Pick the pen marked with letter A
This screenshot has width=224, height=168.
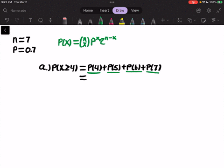coord(80,21)
